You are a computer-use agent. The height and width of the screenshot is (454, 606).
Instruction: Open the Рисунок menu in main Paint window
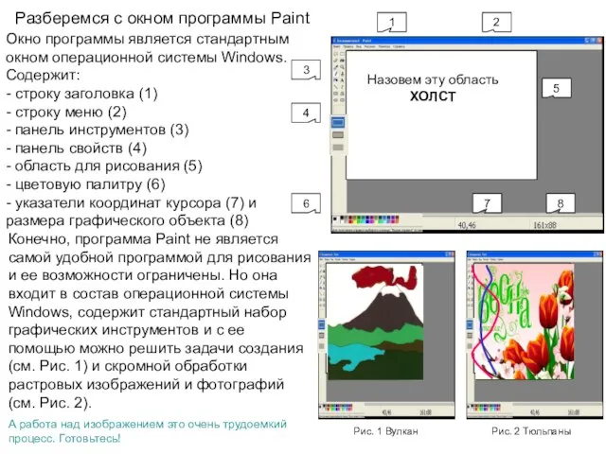(370, 46)
